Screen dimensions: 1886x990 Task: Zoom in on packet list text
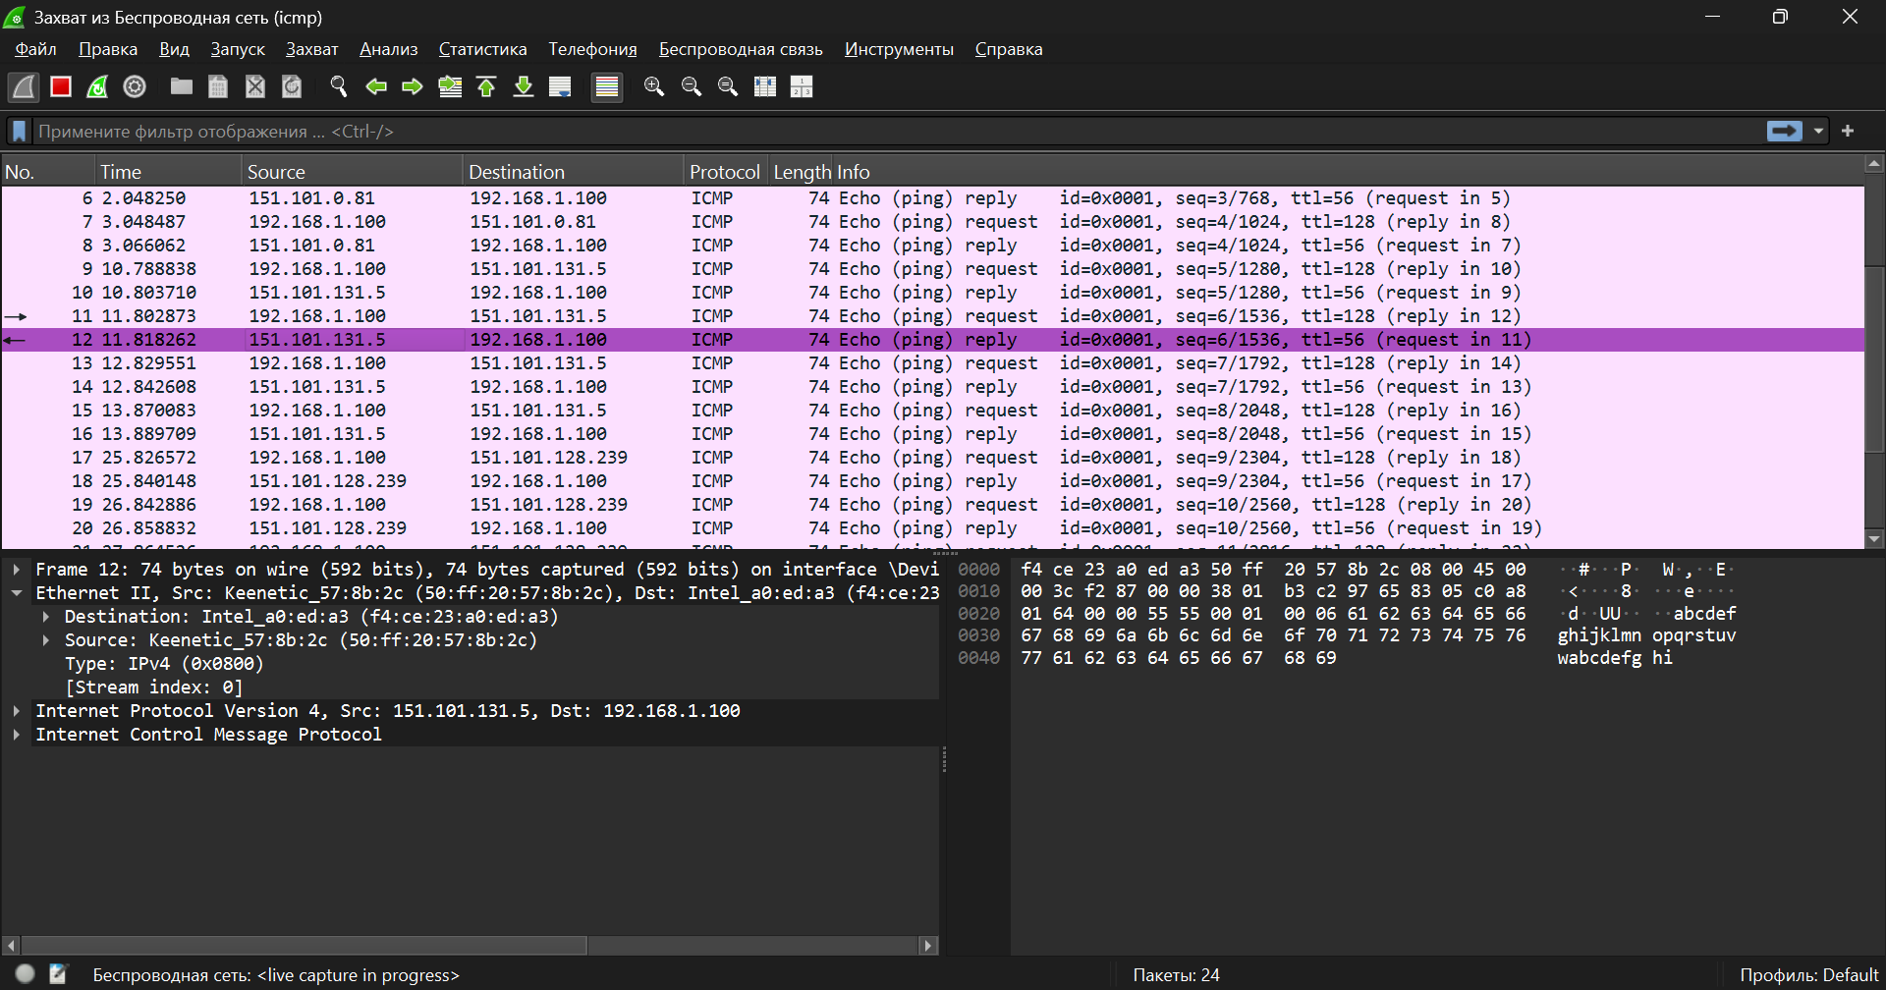653,87
